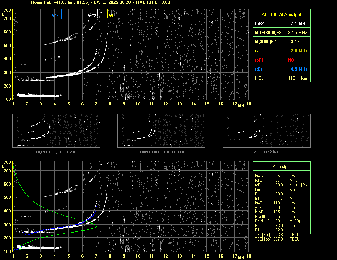
Task: Click the fxI label in top ionogram
Action: tap(111, 16)
